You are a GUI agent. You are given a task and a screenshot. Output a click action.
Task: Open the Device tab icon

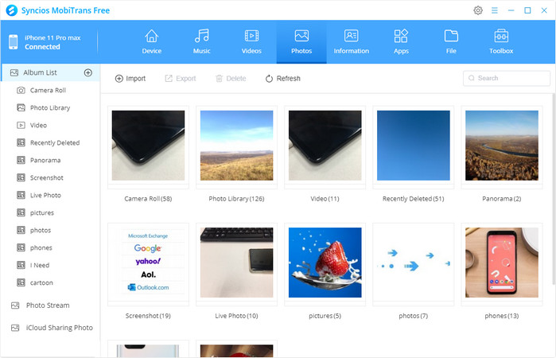point(151,36)
